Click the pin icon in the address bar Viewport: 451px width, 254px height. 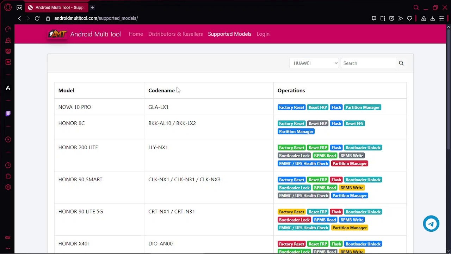tap(374, 18)
